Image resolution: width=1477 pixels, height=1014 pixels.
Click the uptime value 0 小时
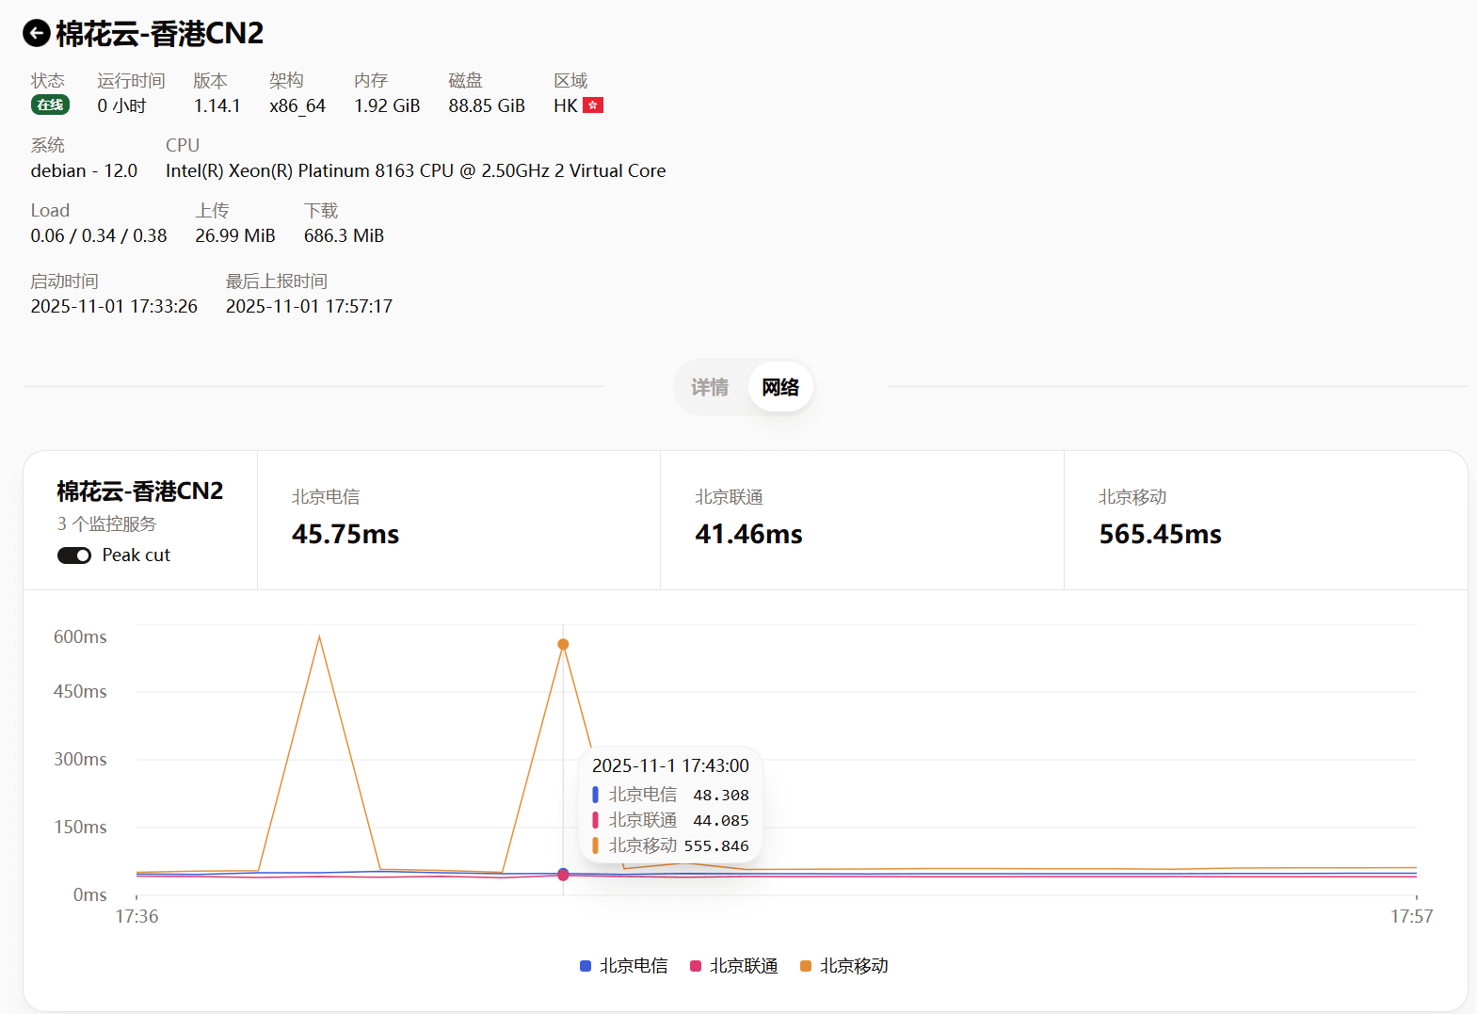(122, 105)
